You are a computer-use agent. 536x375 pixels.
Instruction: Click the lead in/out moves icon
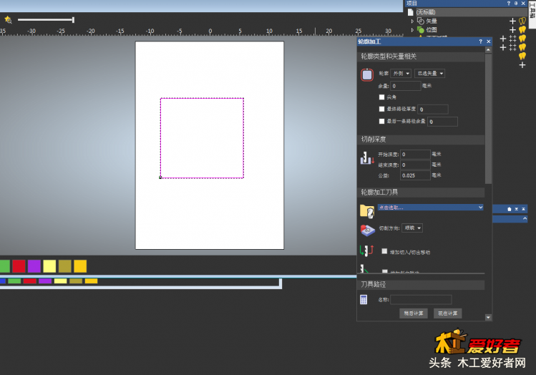(x=367, y=250)
